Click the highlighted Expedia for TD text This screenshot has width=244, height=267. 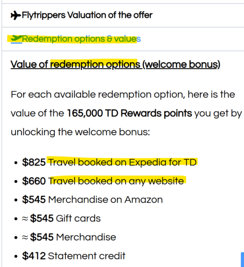163,162
